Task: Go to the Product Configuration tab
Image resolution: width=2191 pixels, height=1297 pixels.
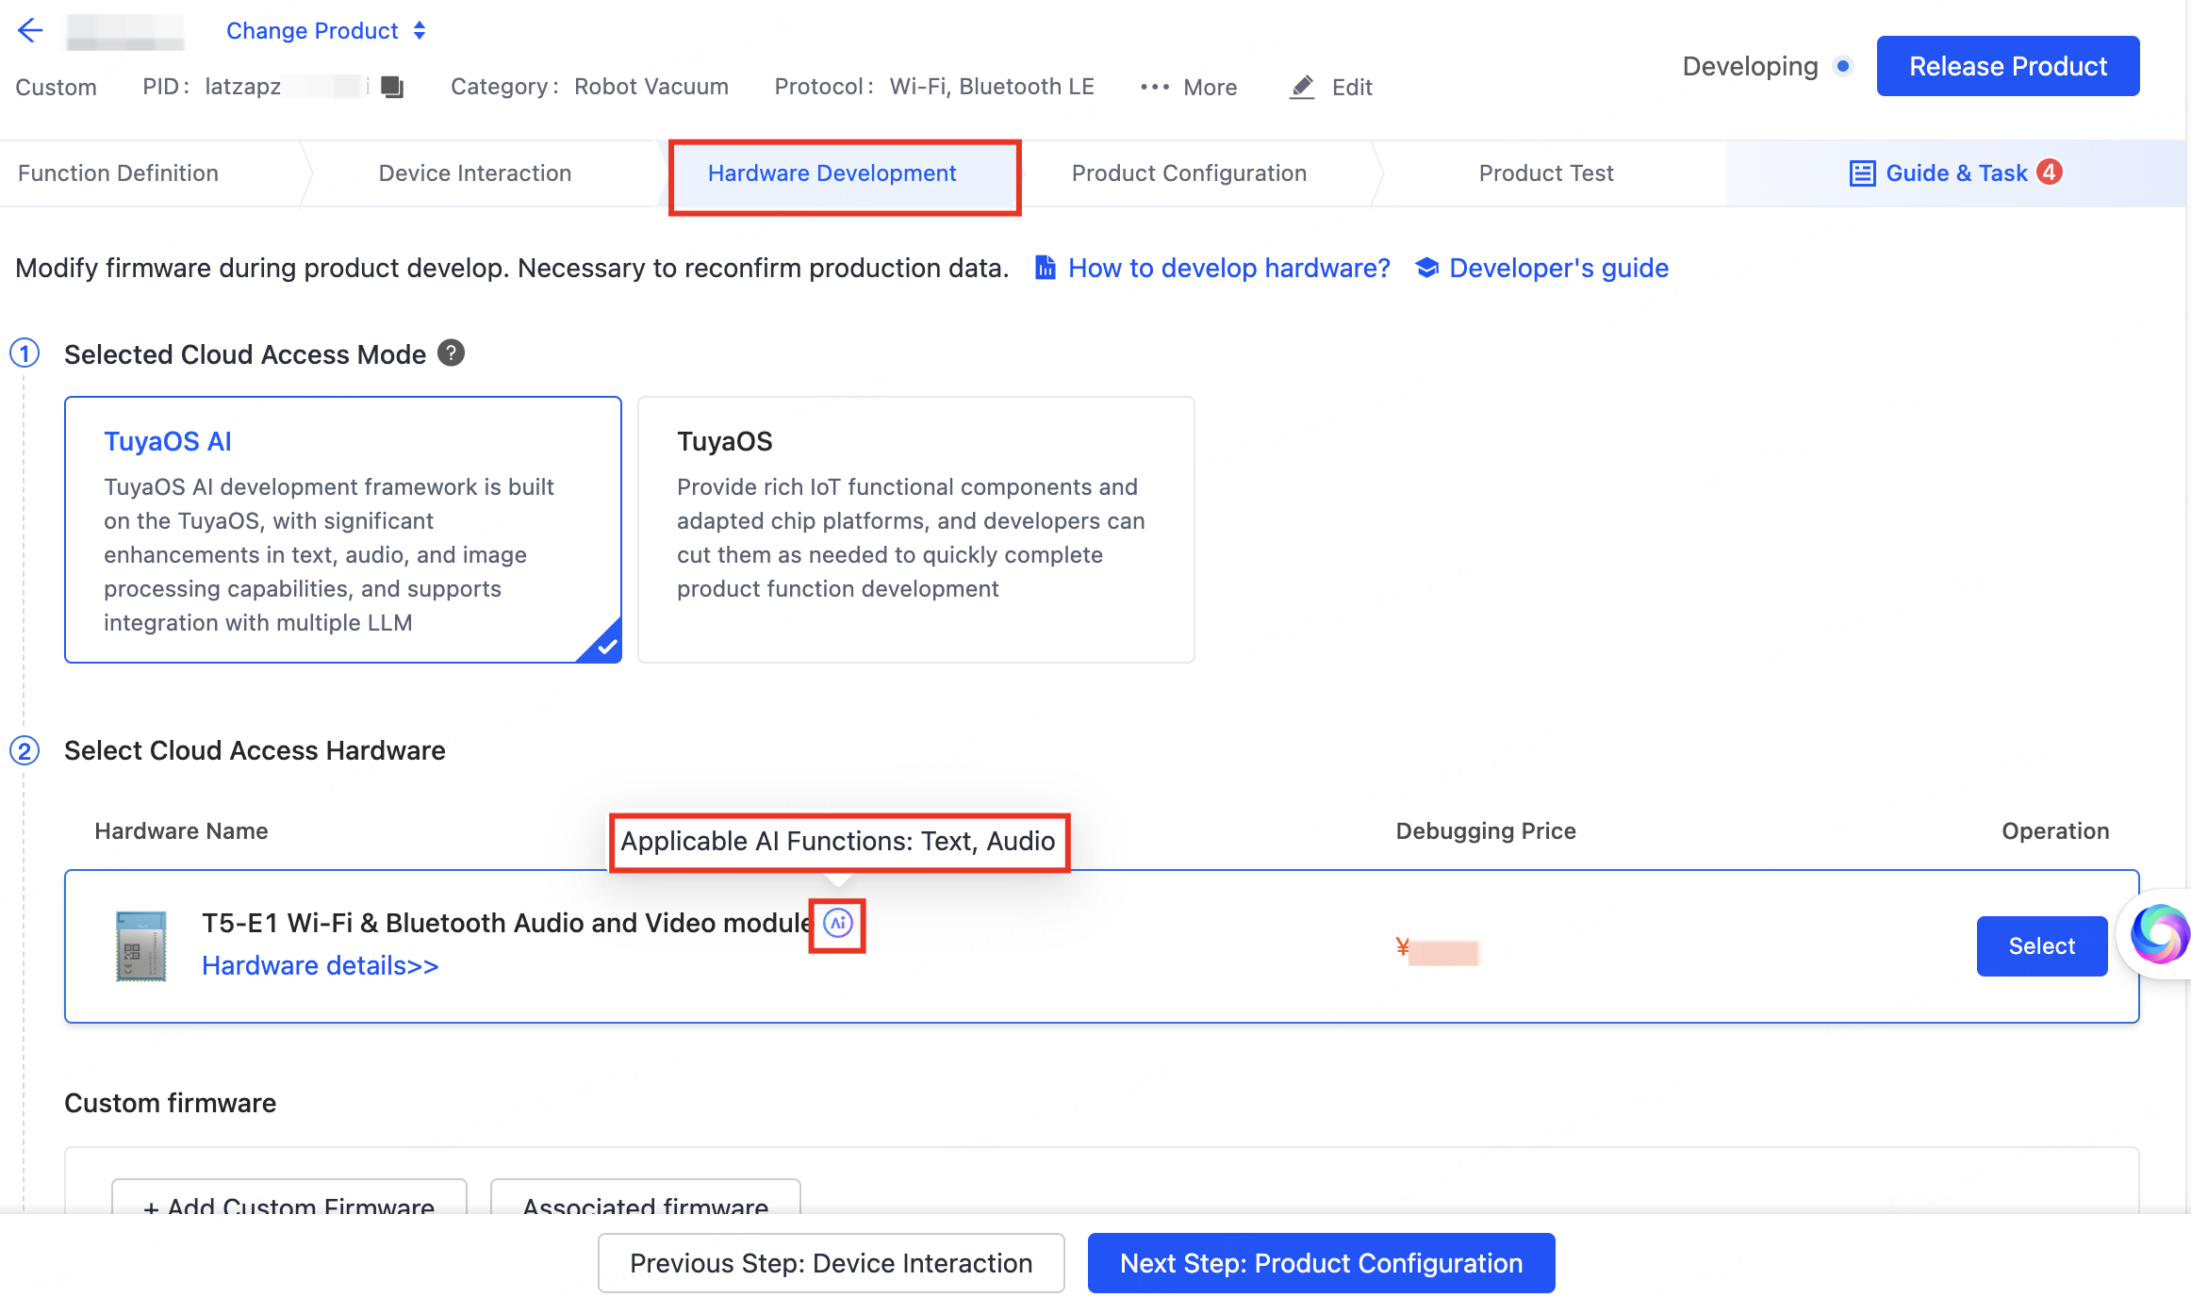Action: tap(1190, 173)
